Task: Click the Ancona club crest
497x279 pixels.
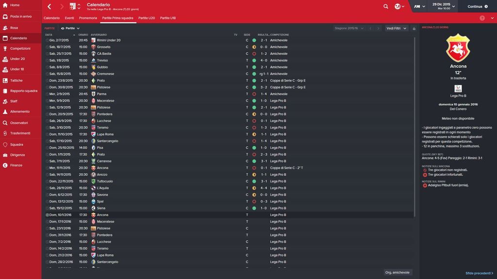Action: pos(458,48)
